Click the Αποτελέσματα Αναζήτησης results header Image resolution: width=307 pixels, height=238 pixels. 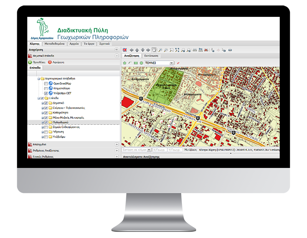click(141, 156)
